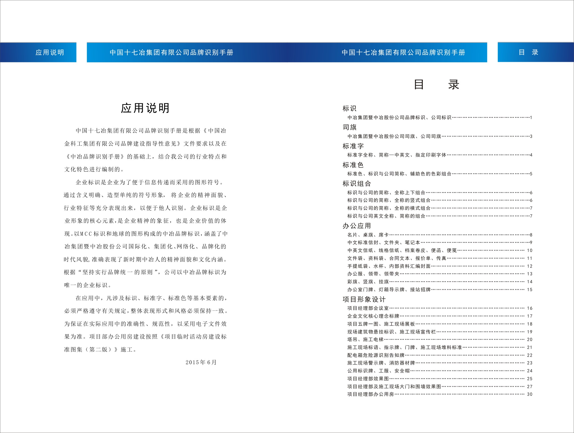574x433 pixels.
Task: Click the 标准色 section heading
Action: [353, 165]
